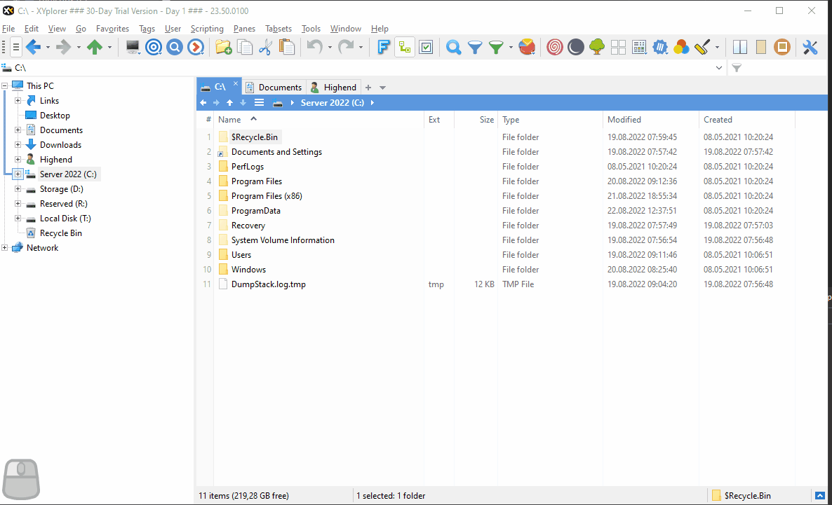Image resolution: width=832 pixels, height=505 pixels.
Task: Open the address bar dropdown arrow
Action: [718, 68]
